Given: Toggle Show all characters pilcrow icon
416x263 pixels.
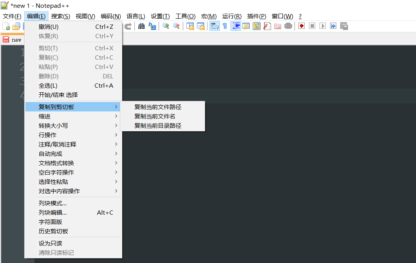Looking at the screenshot, I should tap(225, 26).
